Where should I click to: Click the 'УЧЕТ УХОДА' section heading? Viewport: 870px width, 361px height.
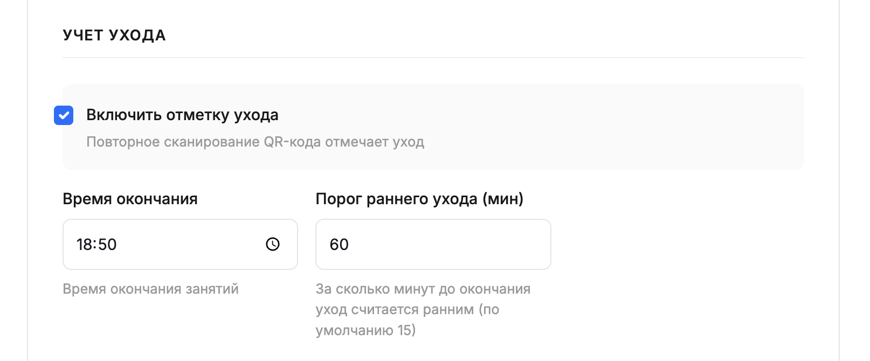click(x=114, y=34)
